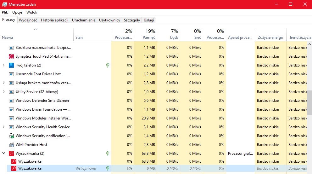
Task: Click the Wstrzymana status text
Action: click(x=86, y=168)
